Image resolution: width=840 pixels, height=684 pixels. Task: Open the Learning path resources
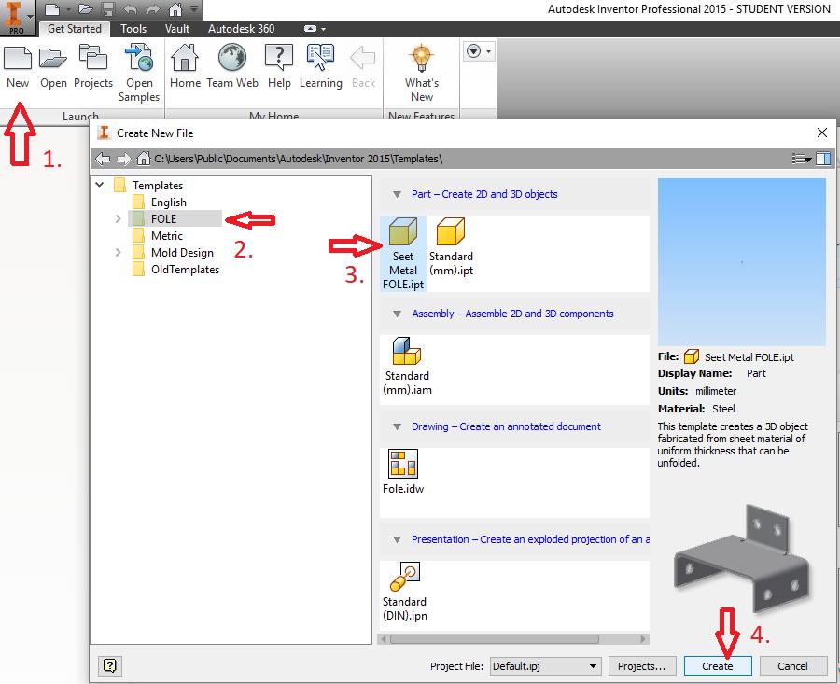tap(320, 67)
